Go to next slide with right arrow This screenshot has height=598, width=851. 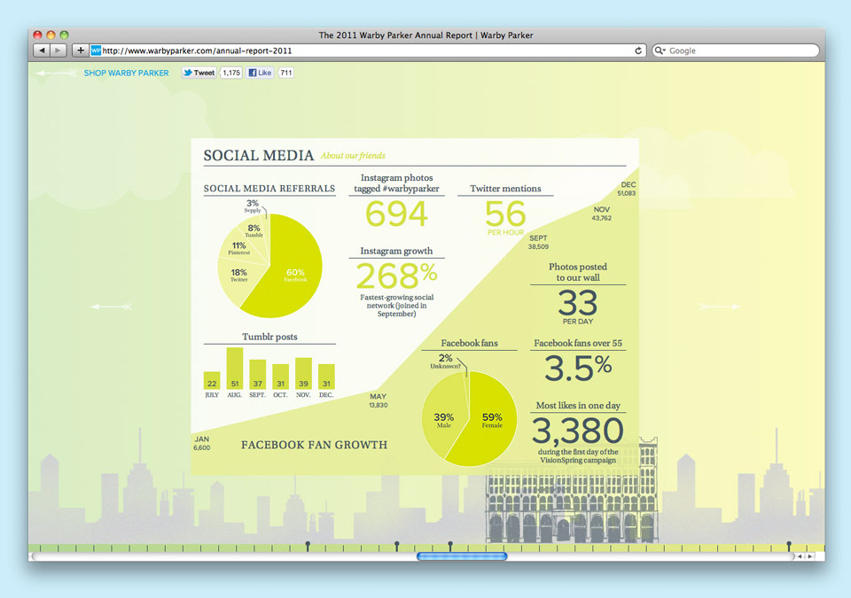[x=720, y=307]
